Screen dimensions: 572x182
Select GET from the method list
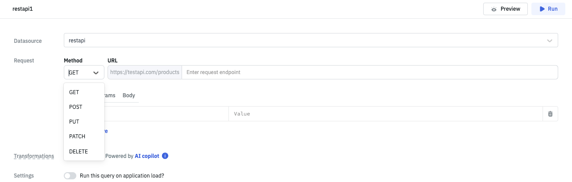74,92
